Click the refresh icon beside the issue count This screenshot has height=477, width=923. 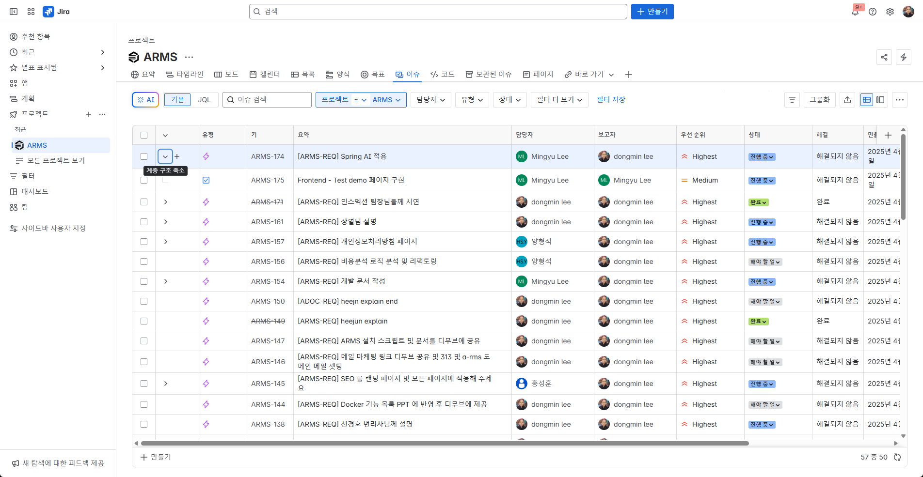(x=897, y=457)
